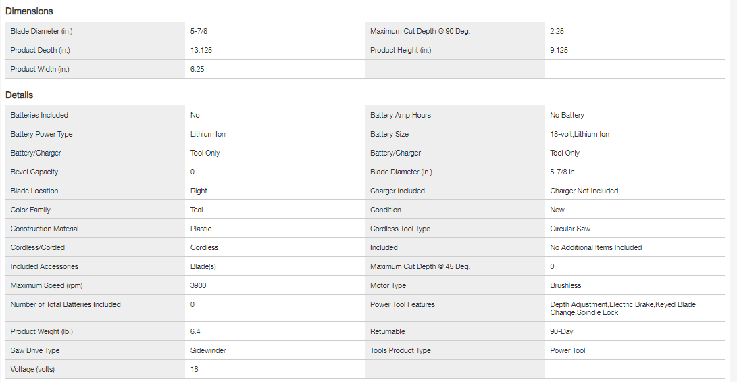
Task: Select the No Additional Items Included value
Action: tap(596, 247)
